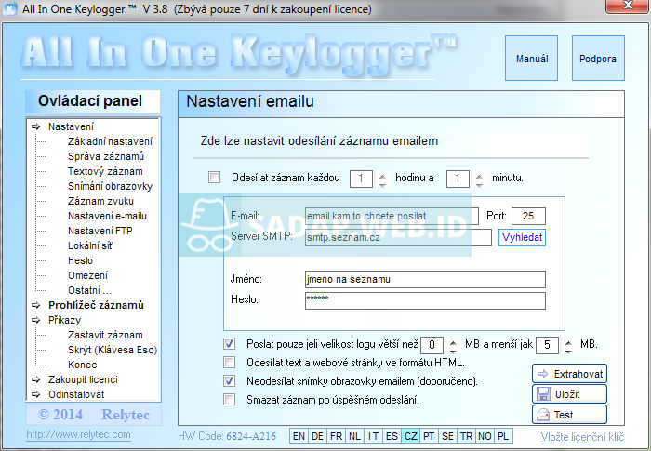
Task: Click the Port number field
Action: tap(528, 216)
